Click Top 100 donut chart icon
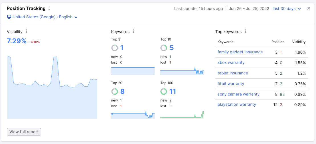 164,92
